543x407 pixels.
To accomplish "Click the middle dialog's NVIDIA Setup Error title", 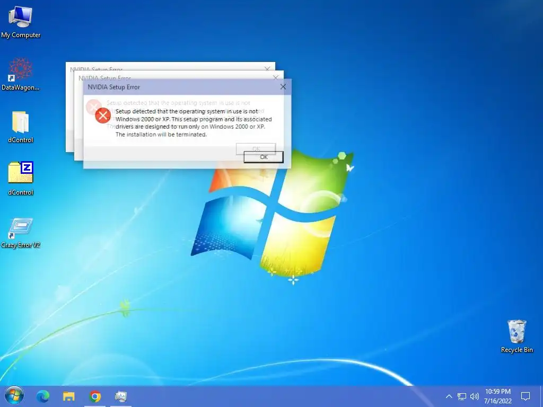I will pos(104,78).
